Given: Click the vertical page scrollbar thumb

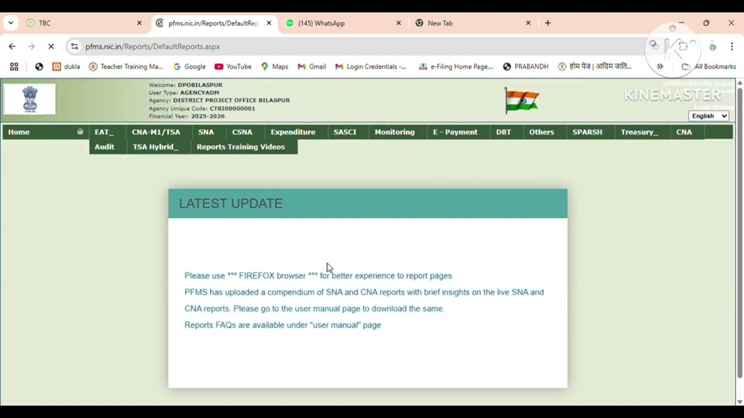Looking at the screenshot, I should tap(739, 232).
